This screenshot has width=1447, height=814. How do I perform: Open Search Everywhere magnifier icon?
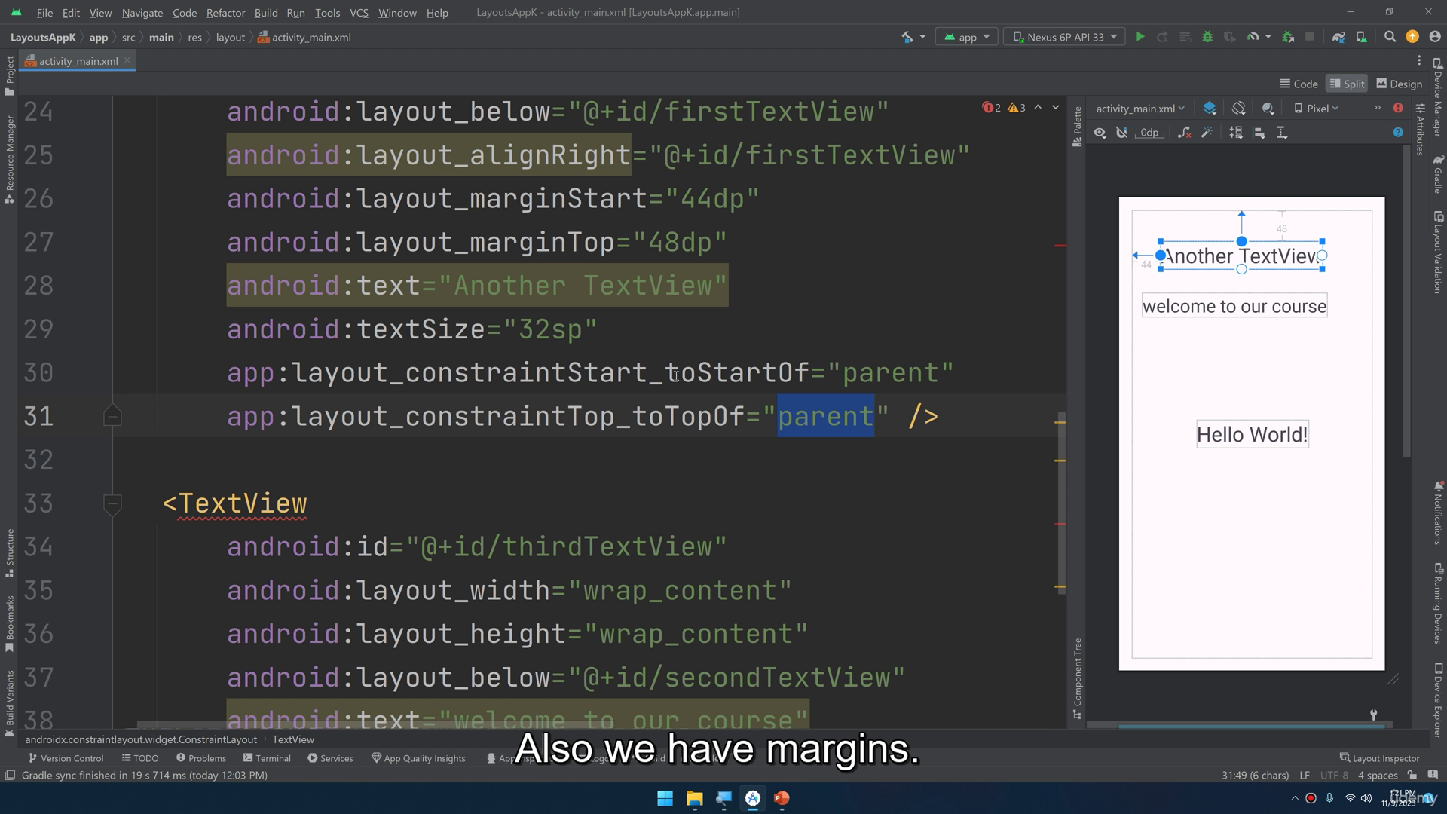[1390, 37]
